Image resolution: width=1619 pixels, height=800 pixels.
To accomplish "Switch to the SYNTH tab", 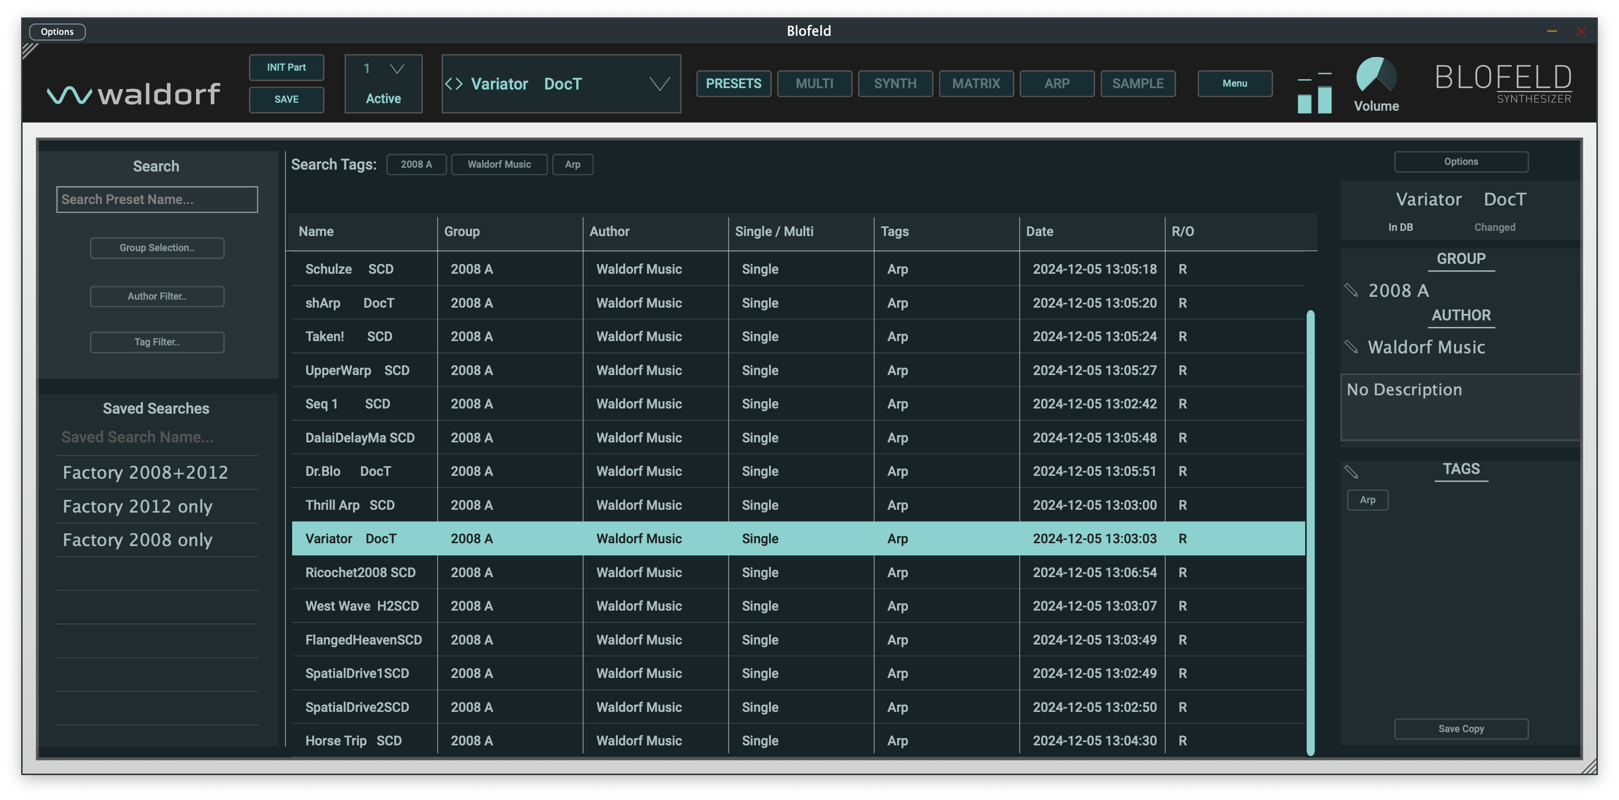I will coord(895,83).
